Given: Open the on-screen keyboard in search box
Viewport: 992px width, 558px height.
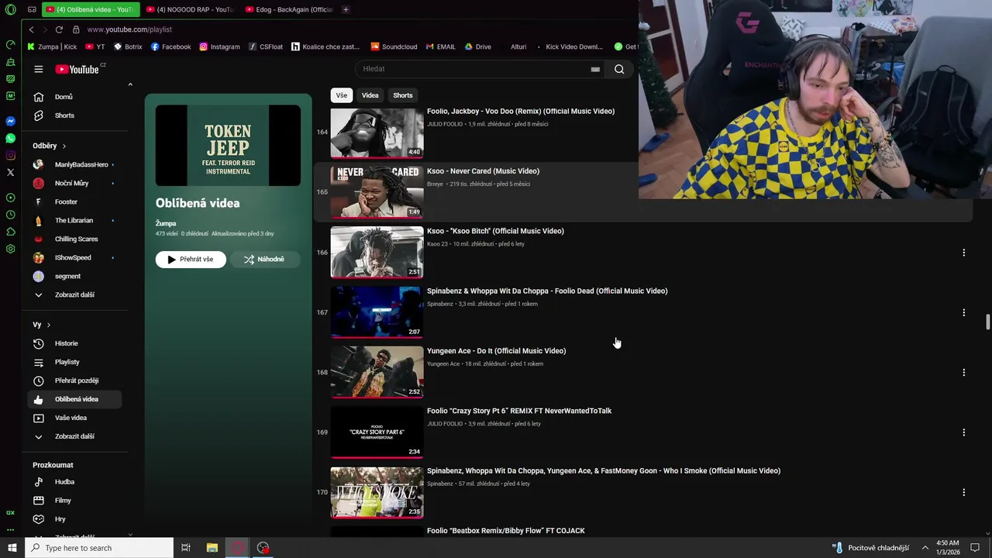Looking at the screenshot, I should 595,69.
